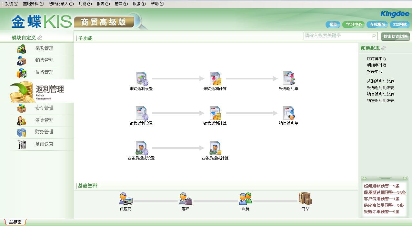Click the 学习中心 button
412x226 pixels.
coord(354,25)
